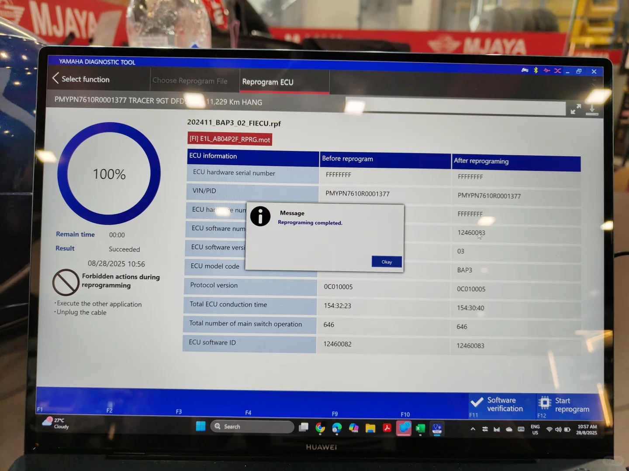Click the empty field beside the vehicle info

tap(456, 107)
